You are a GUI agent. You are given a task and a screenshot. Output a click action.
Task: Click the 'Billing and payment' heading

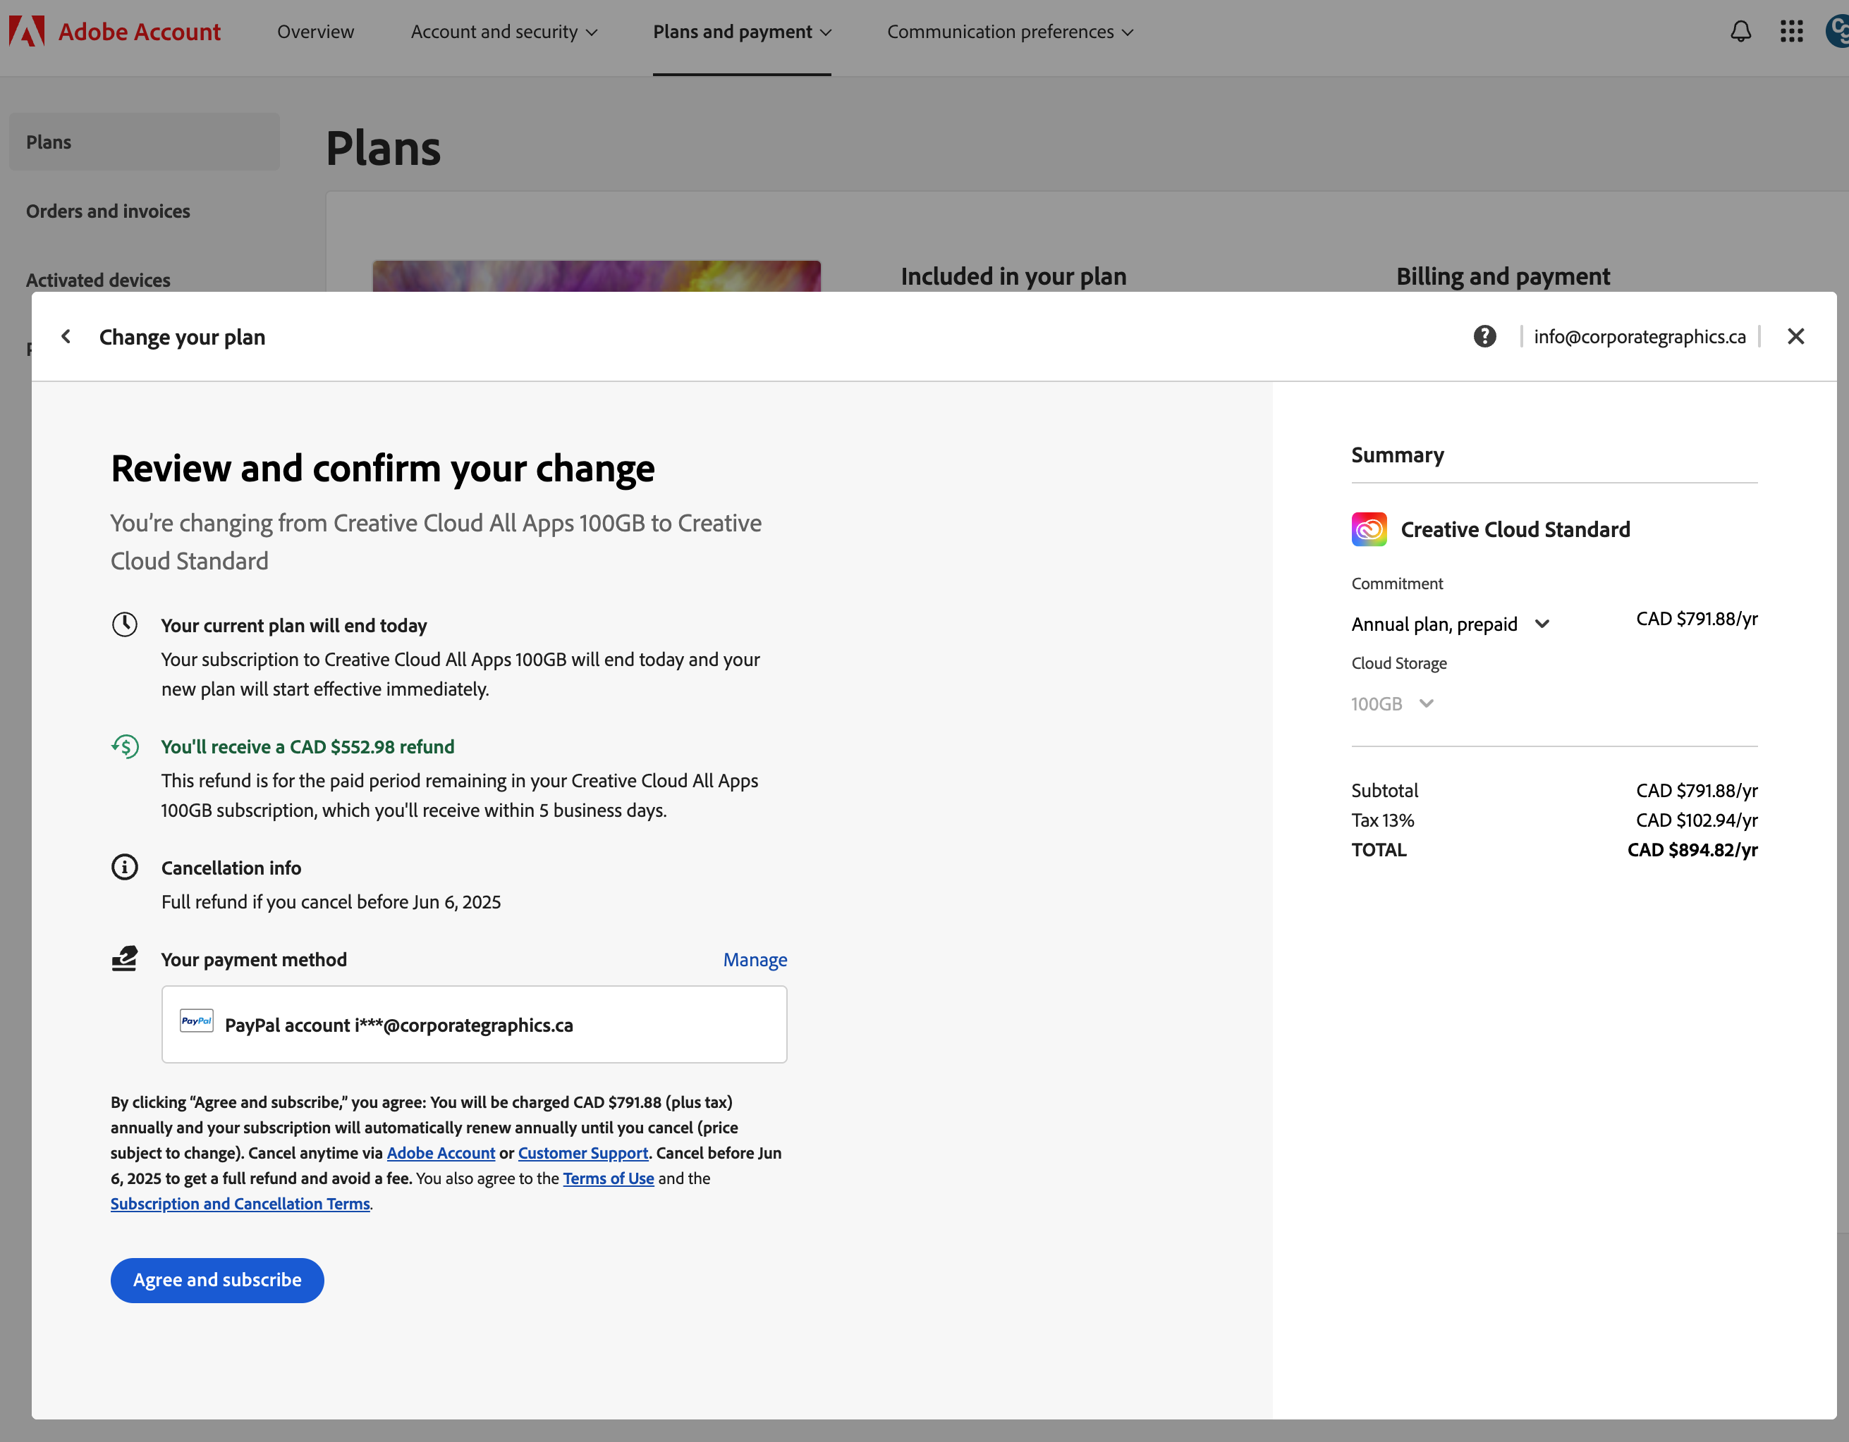pos(1503,276)
